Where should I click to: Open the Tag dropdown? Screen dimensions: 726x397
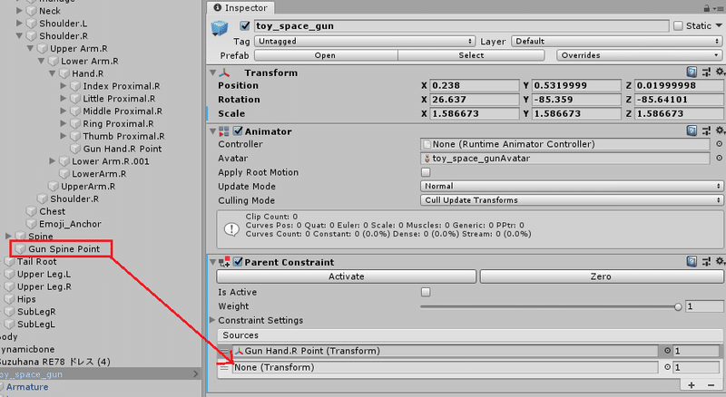coord(365,41)
